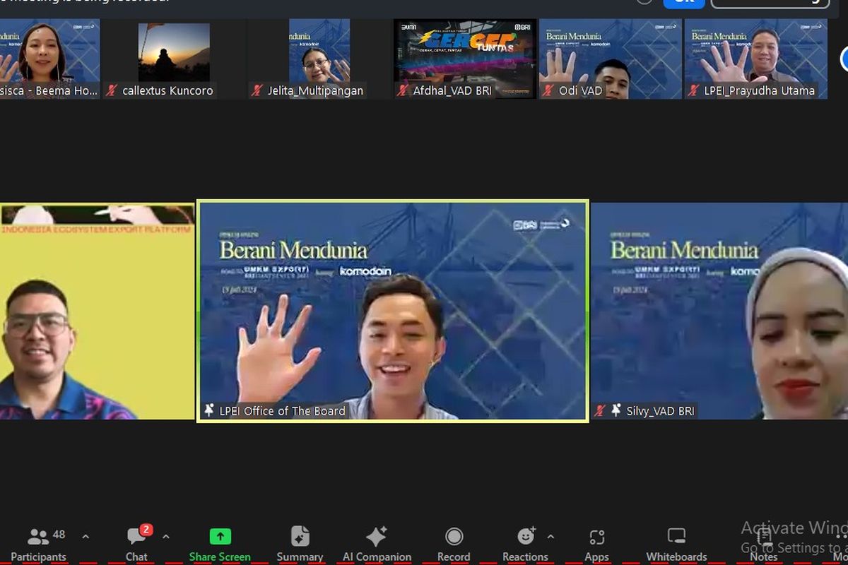Screen dimensions: 848x565
Task: Select sisca - Beema video thumbnail
Action: (x=49, y=59)
